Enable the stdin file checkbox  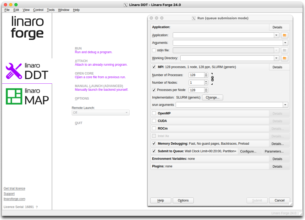pyautogui.click(x=154, y=50)
